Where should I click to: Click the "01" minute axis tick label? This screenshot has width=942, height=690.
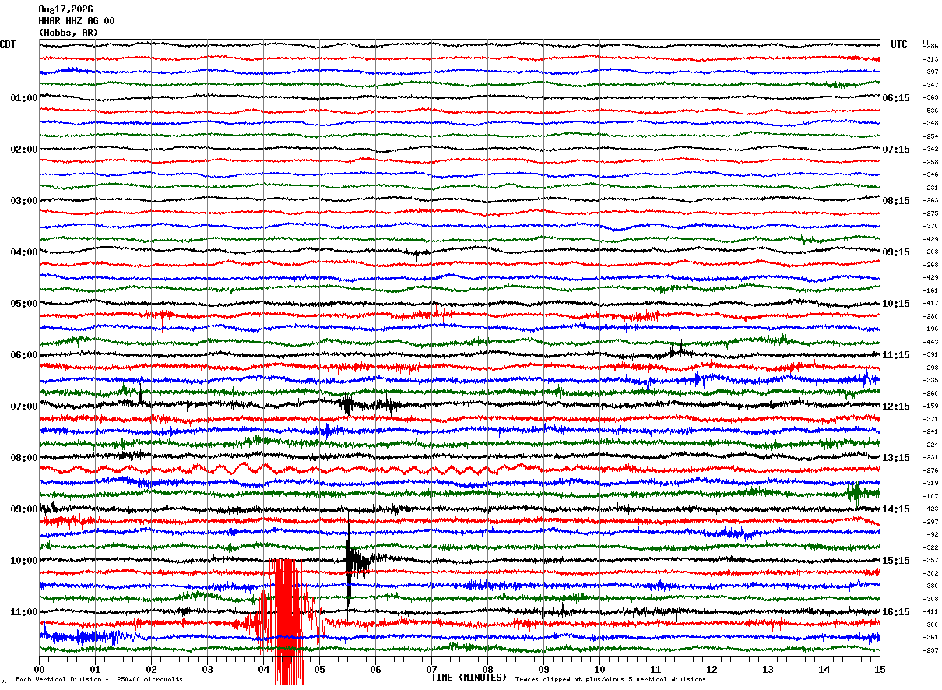tap(96, 669)
